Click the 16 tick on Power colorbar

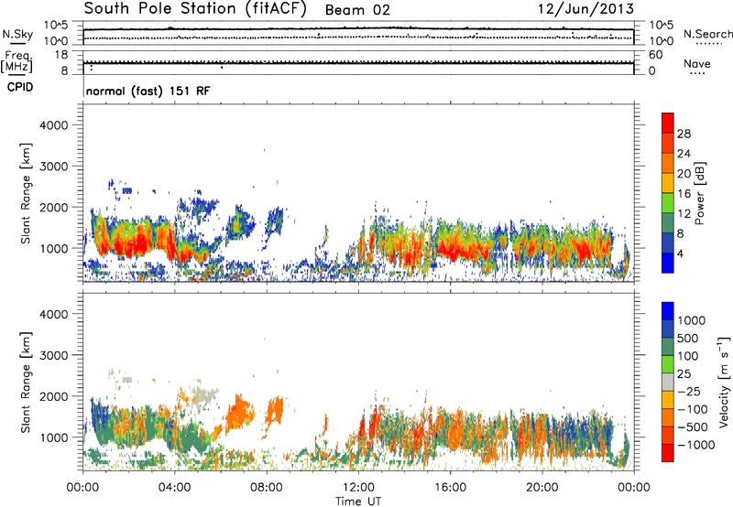coord(684,193)
